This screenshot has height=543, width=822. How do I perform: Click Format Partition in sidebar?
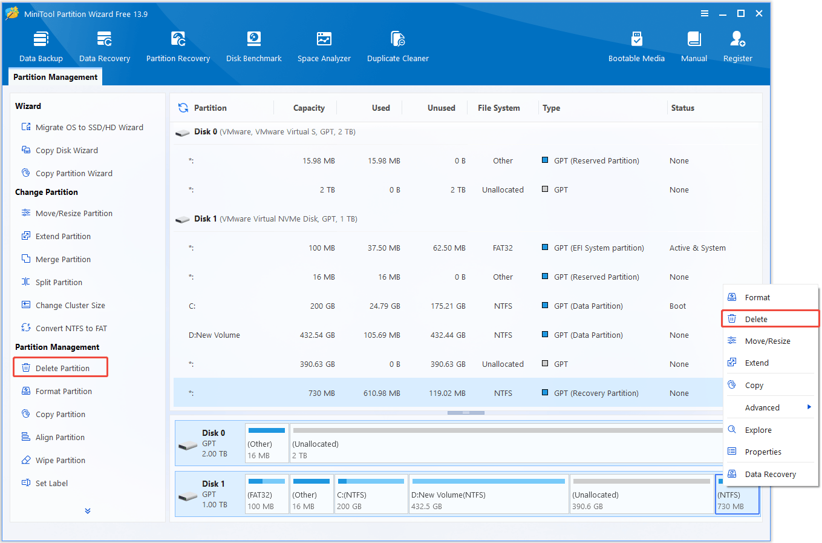[57, 391]
